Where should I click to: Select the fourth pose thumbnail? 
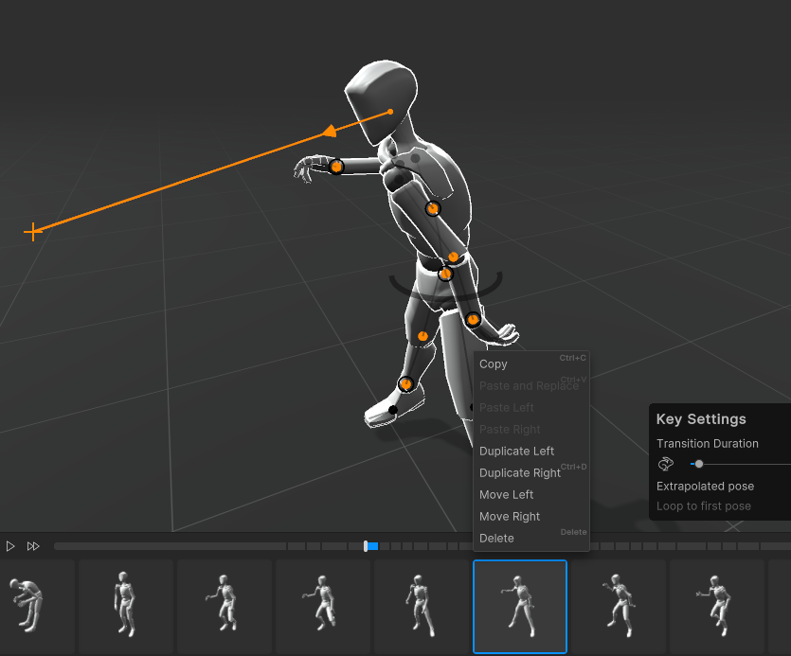tap(323, 607)
